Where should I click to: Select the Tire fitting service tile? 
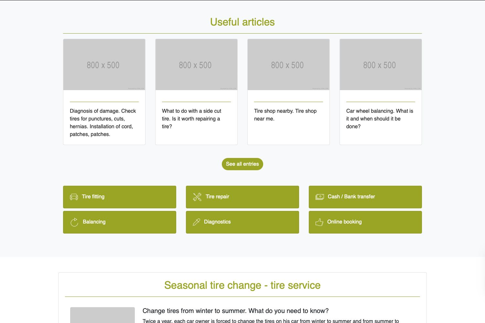pyautogui.click(x=120, y=197)
